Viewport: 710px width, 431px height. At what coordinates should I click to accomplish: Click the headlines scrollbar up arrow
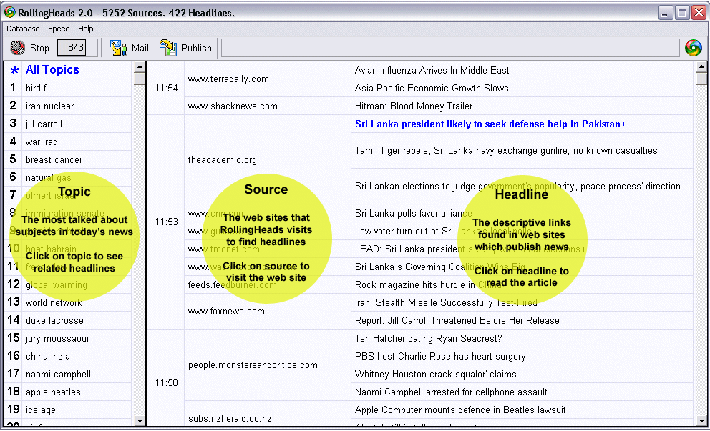[x=701, y=68]
